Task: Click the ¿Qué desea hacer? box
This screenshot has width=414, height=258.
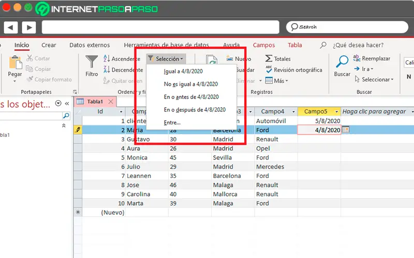Action: [358, 45]
